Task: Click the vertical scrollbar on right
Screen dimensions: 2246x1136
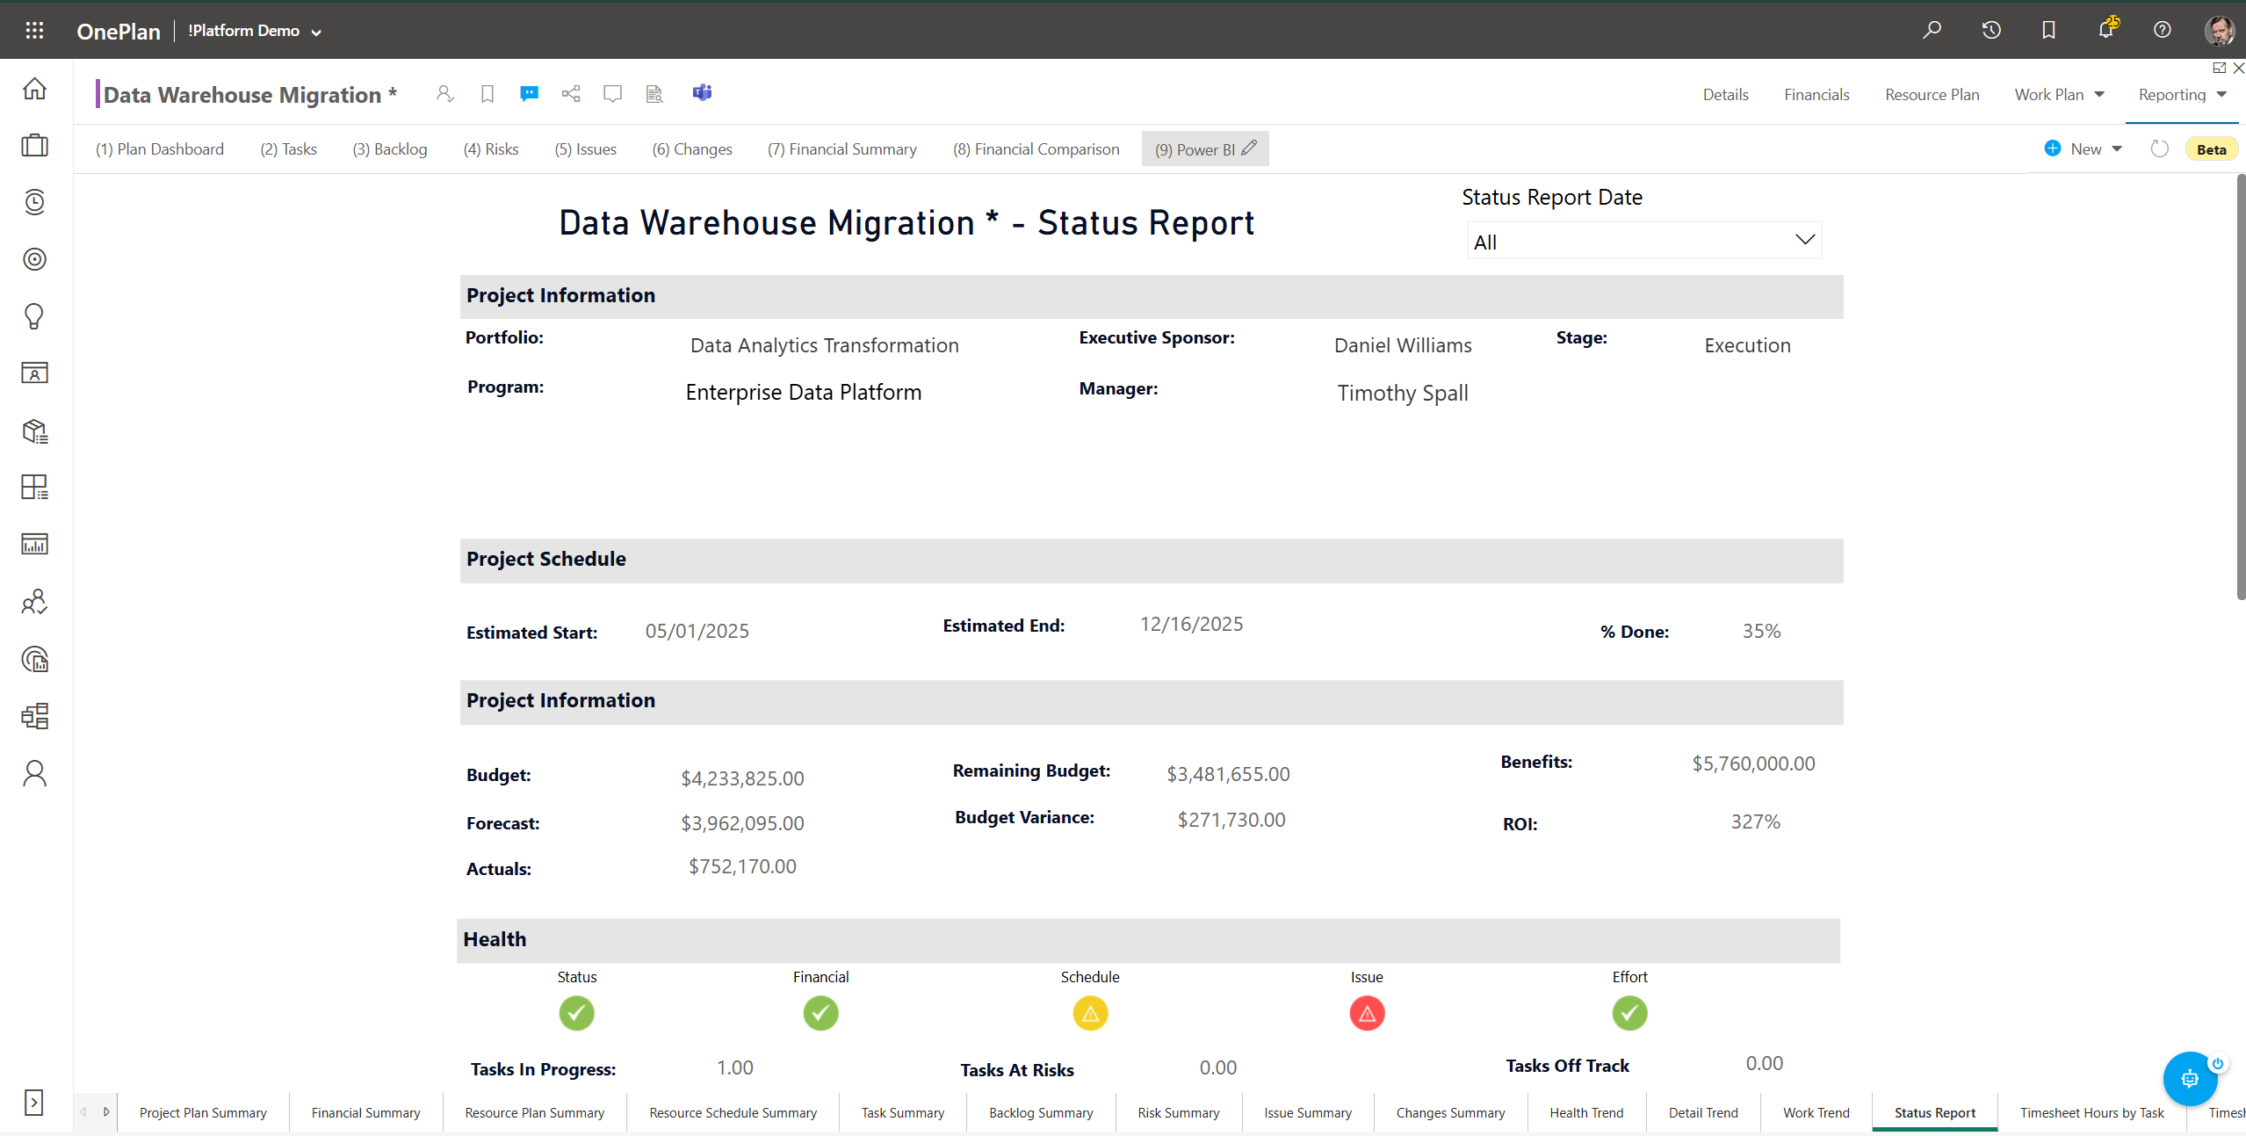Action: tap(2241, 387)
